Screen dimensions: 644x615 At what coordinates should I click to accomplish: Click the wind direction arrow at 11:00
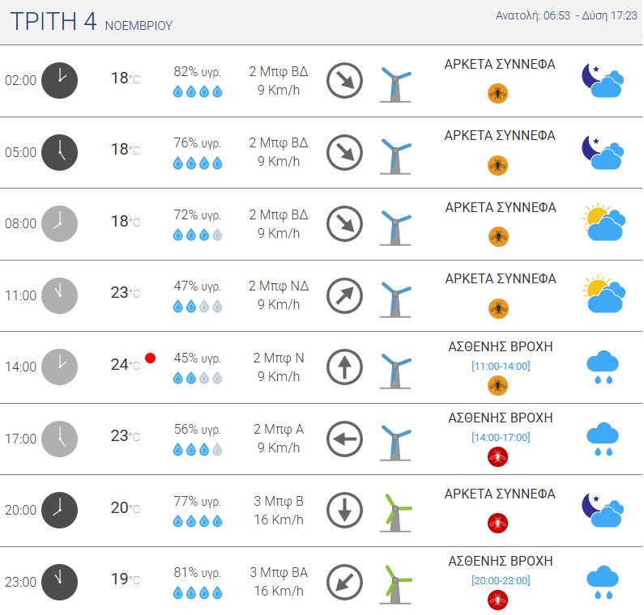click(344, 295)
